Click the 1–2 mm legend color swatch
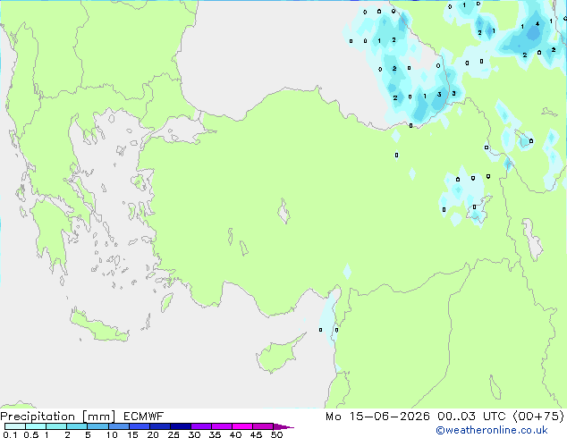Viewport: 567px width, 438px height. click(x=56, y=426)
